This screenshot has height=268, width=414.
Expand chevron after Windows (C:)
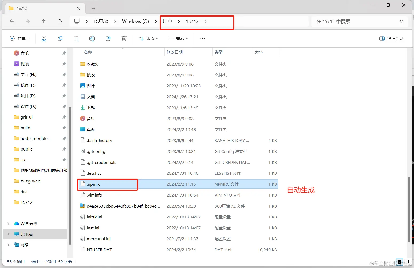[156, 21]
